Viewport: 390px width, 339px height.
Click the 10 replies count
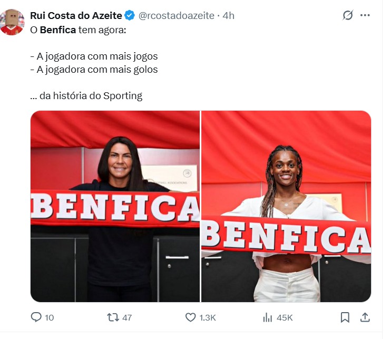pyautogui.click(x=49, y=317)
